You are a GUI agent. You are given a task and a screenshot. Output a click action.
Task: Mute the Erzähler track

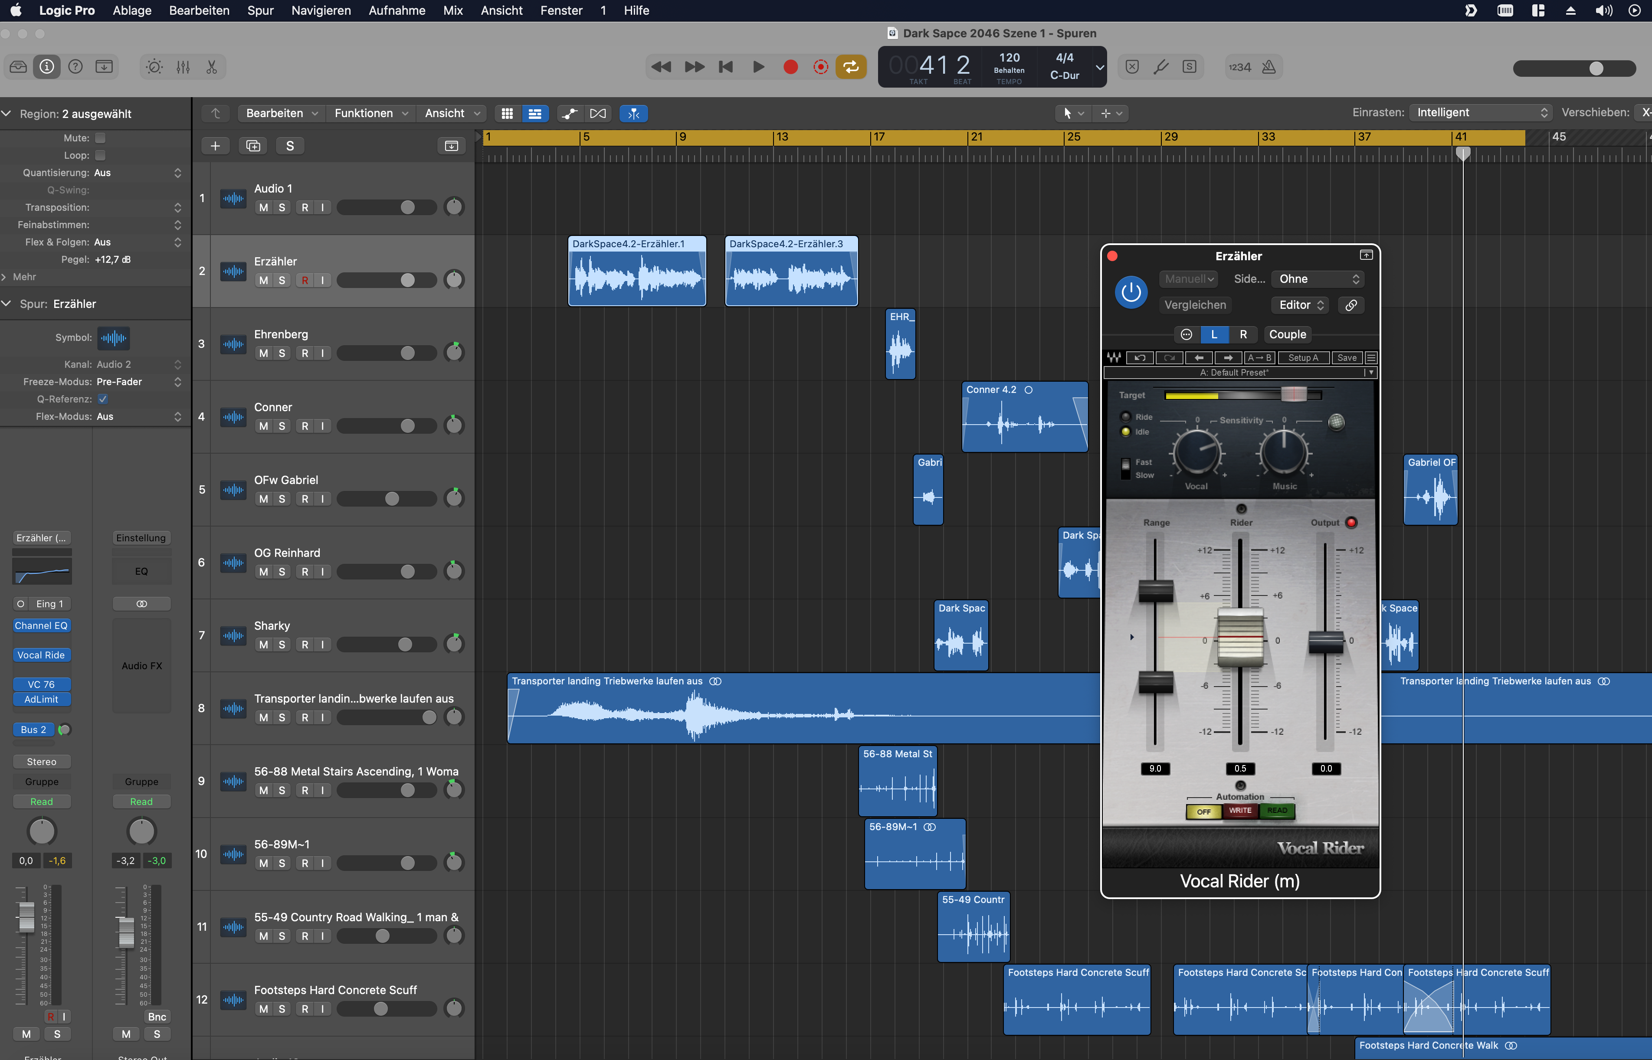click(264, 280)
